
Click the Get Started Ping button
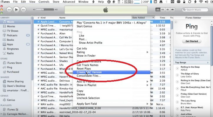192,41
